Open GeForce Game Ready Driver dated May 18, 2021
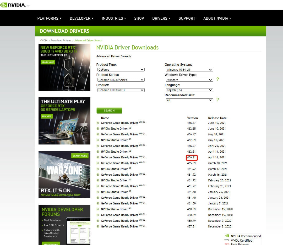This screenshot has height=245, width=283. [119, 135]
